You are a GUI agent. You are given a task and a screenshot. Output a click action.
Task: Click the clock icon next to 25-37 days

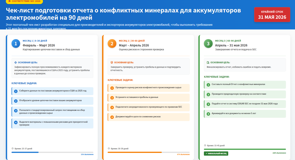pyautogui.click(x=12, y=148)
